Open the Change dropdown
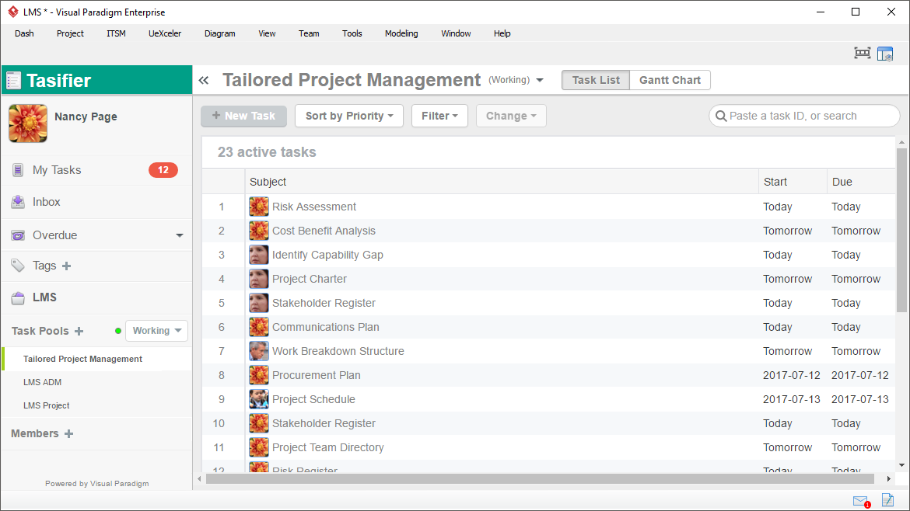 pyautogui.click(x=511, y=116)
